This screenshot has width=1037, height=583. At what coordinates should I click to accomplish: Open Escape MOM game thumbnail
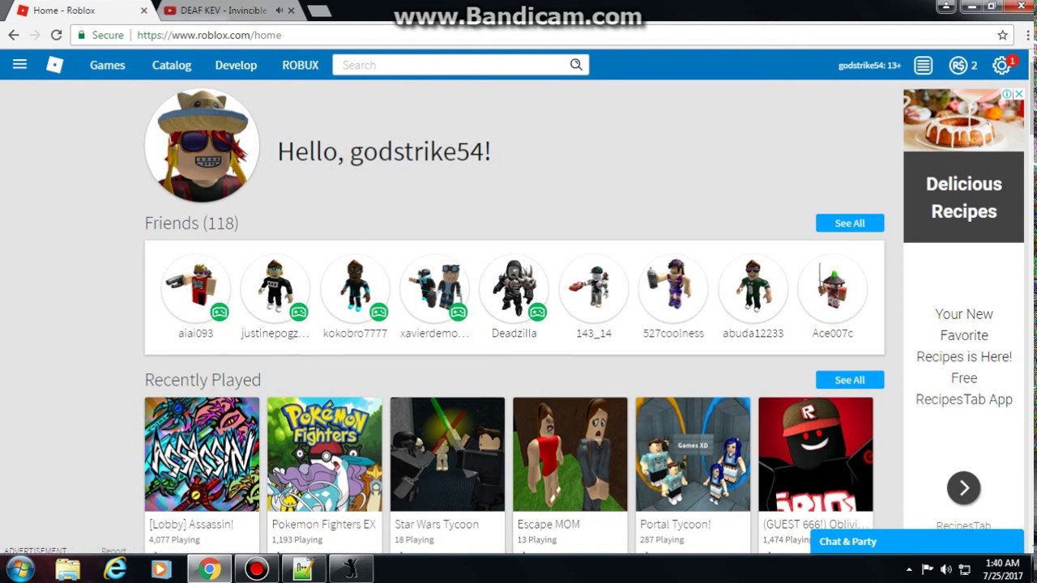(x=570, y=454)
